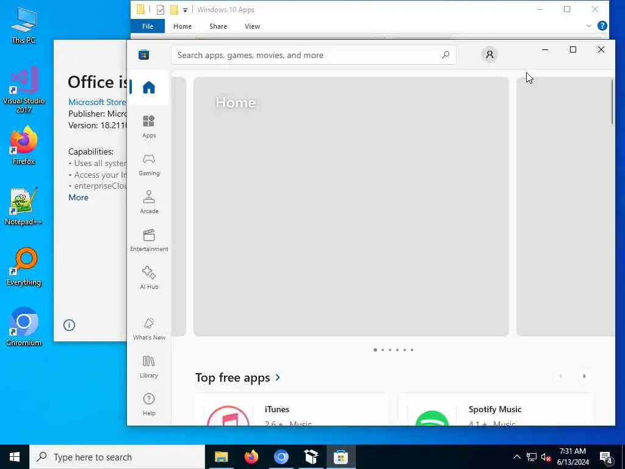Image resolution: width=625 pixels, height=469 pixels.
Task: Open What's New in the Store
Action: tap(149, 329)
